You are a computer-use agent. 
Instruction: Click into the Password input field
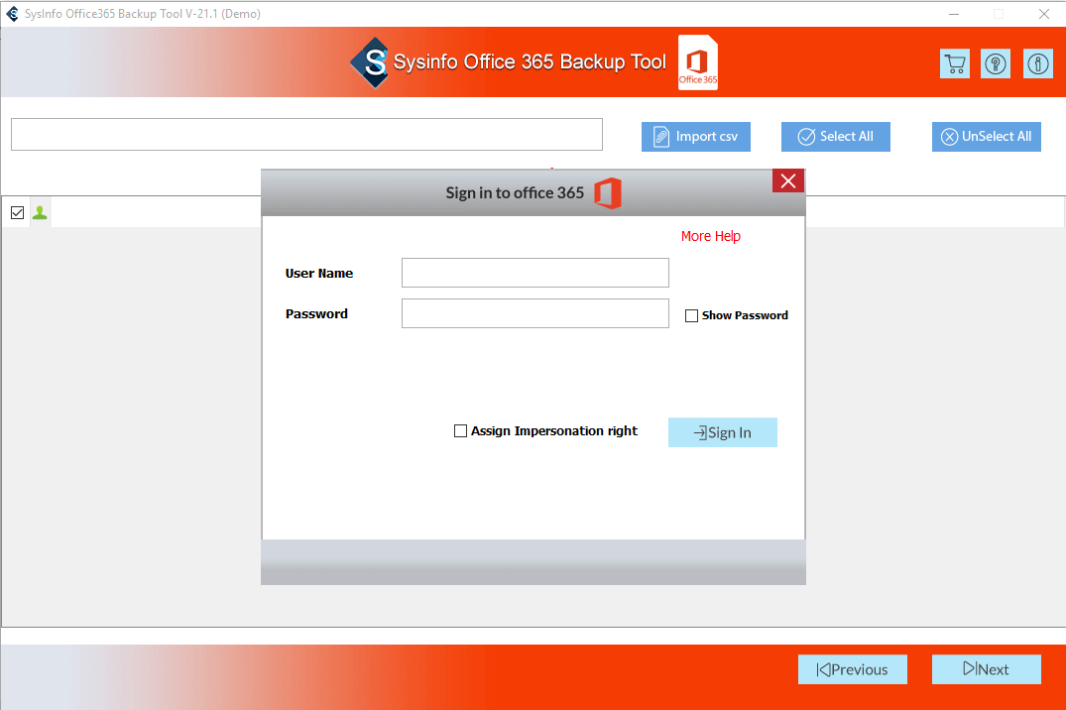(x=535, y=313)
